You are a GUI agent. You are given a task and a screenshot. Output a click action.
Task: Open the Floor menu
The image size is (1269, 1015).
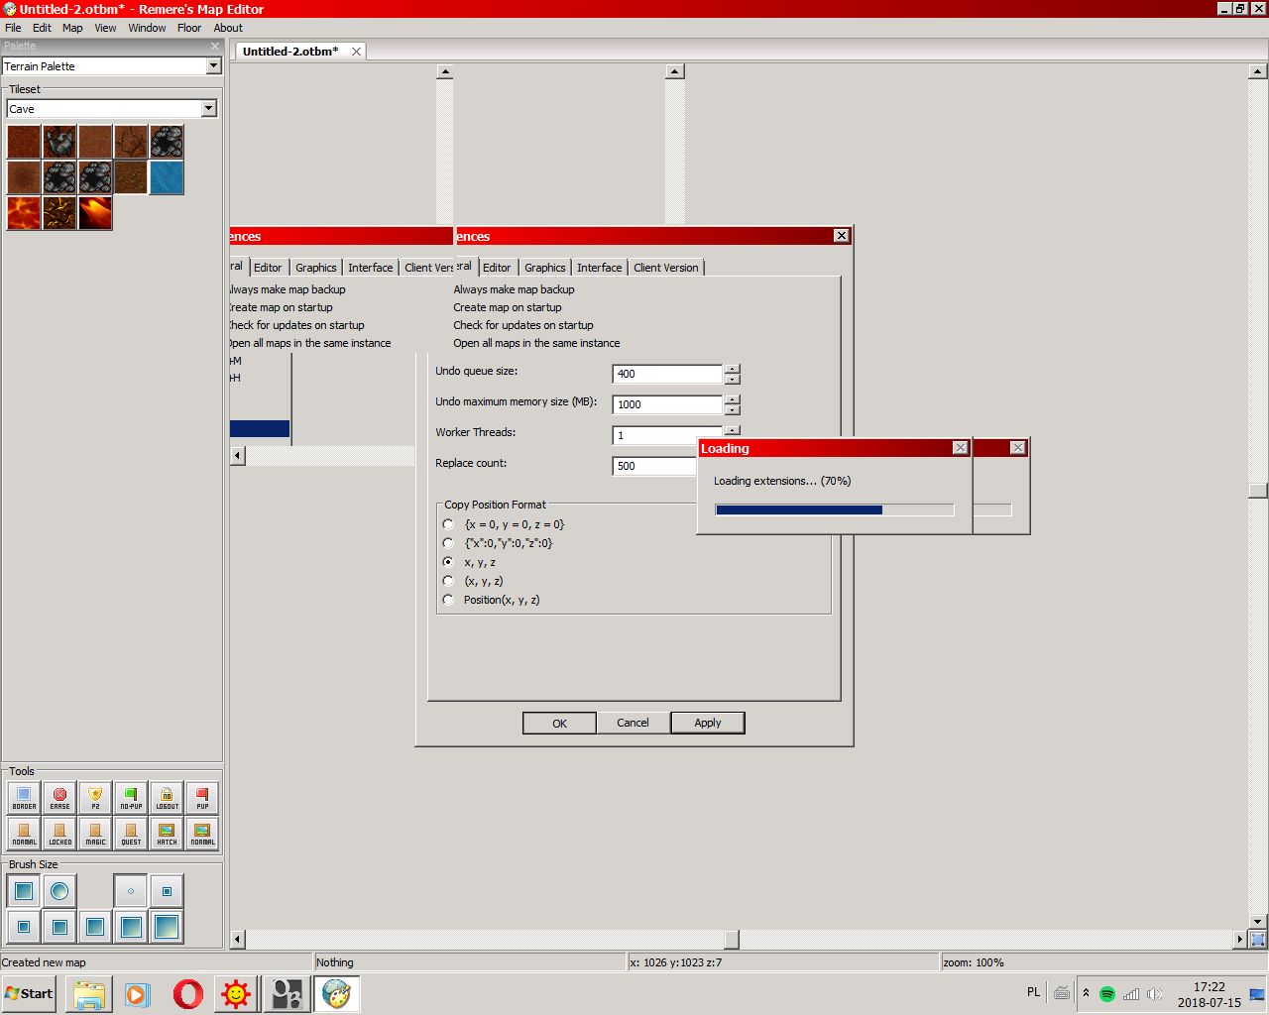pyautogui.click(x=189, y=28)
